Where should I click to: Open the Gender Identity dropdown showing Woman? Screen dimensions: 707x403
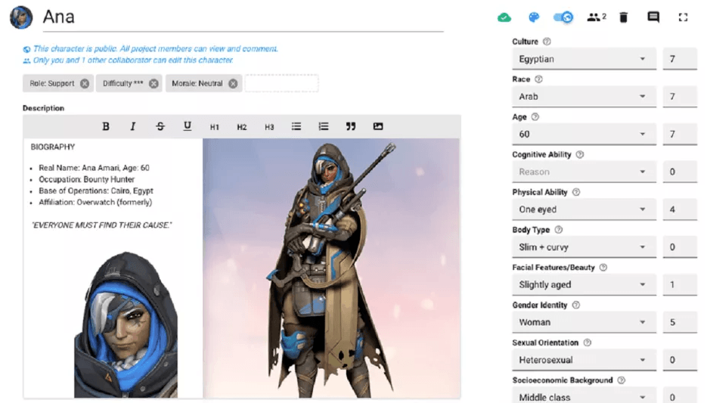(584, 322)
